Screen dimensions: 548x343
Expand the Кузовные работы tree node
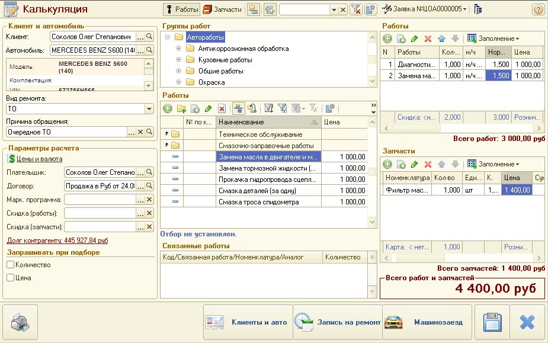click(x=178, y=60)
